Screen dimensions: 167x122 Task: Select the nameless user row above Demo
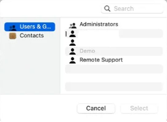[x=114, y=43]
